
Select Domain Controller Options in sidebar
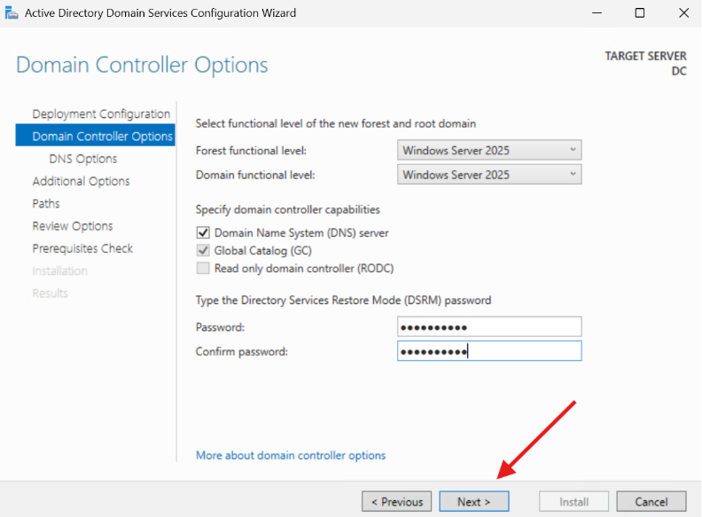102,137
